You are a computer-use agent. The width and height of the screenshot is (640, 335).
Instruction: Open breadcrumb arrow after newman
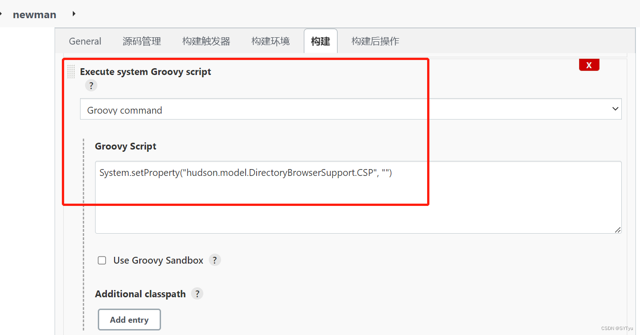[x=74, y=14]
